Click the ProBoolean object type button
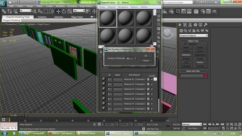This screenshot has height=136, width=242. (186, 66)
